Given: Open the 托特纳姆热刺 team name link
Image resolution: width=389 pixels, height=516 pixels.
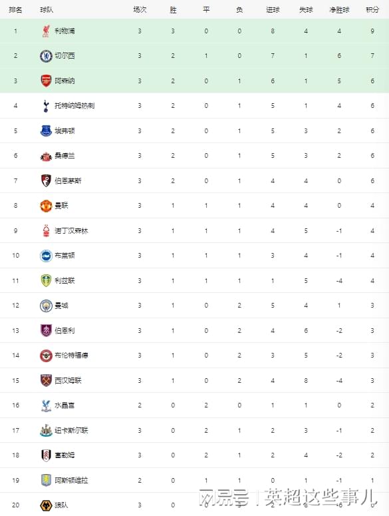Looking at the screenshot, I should tap(74, 106).
